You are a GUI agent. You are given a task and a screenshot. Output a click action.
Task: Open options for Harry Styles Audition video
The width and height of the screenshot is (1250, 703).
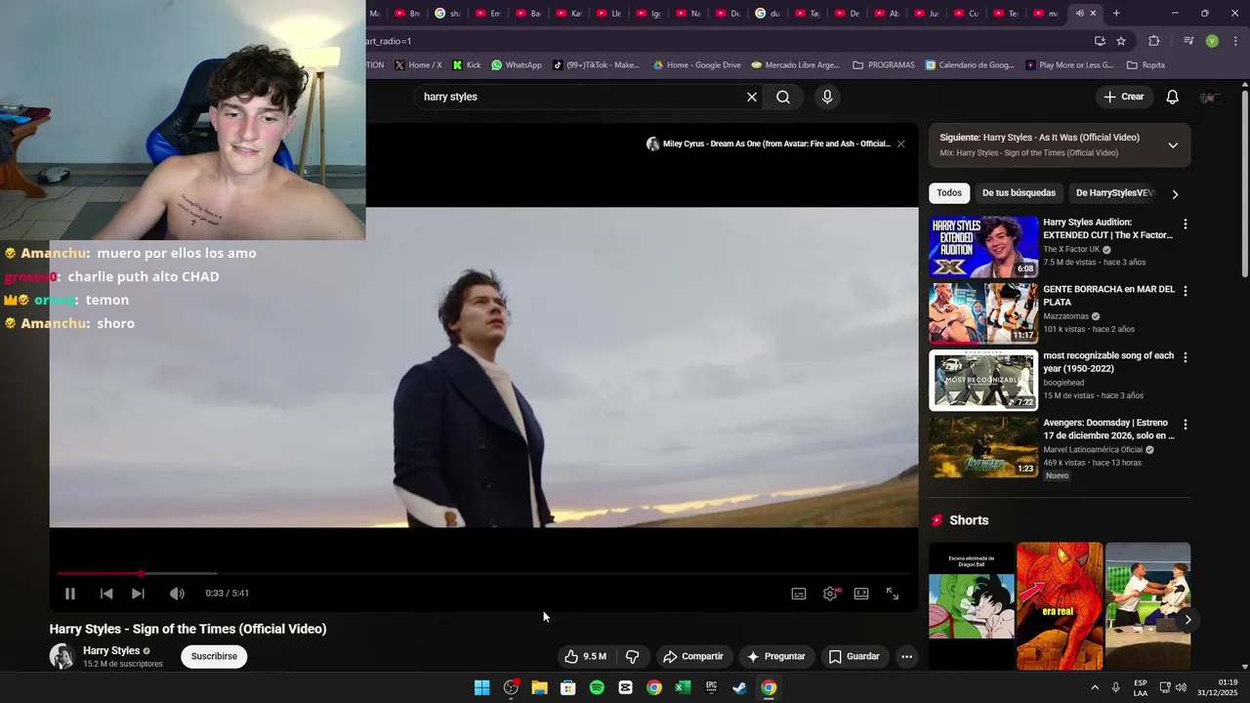[x=1186, y=225]
